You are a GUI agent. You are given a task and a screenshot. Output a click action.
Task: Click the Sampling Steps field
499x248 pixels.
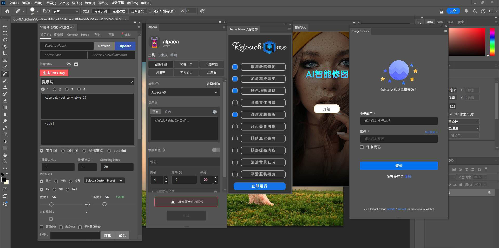click(117, 167)
